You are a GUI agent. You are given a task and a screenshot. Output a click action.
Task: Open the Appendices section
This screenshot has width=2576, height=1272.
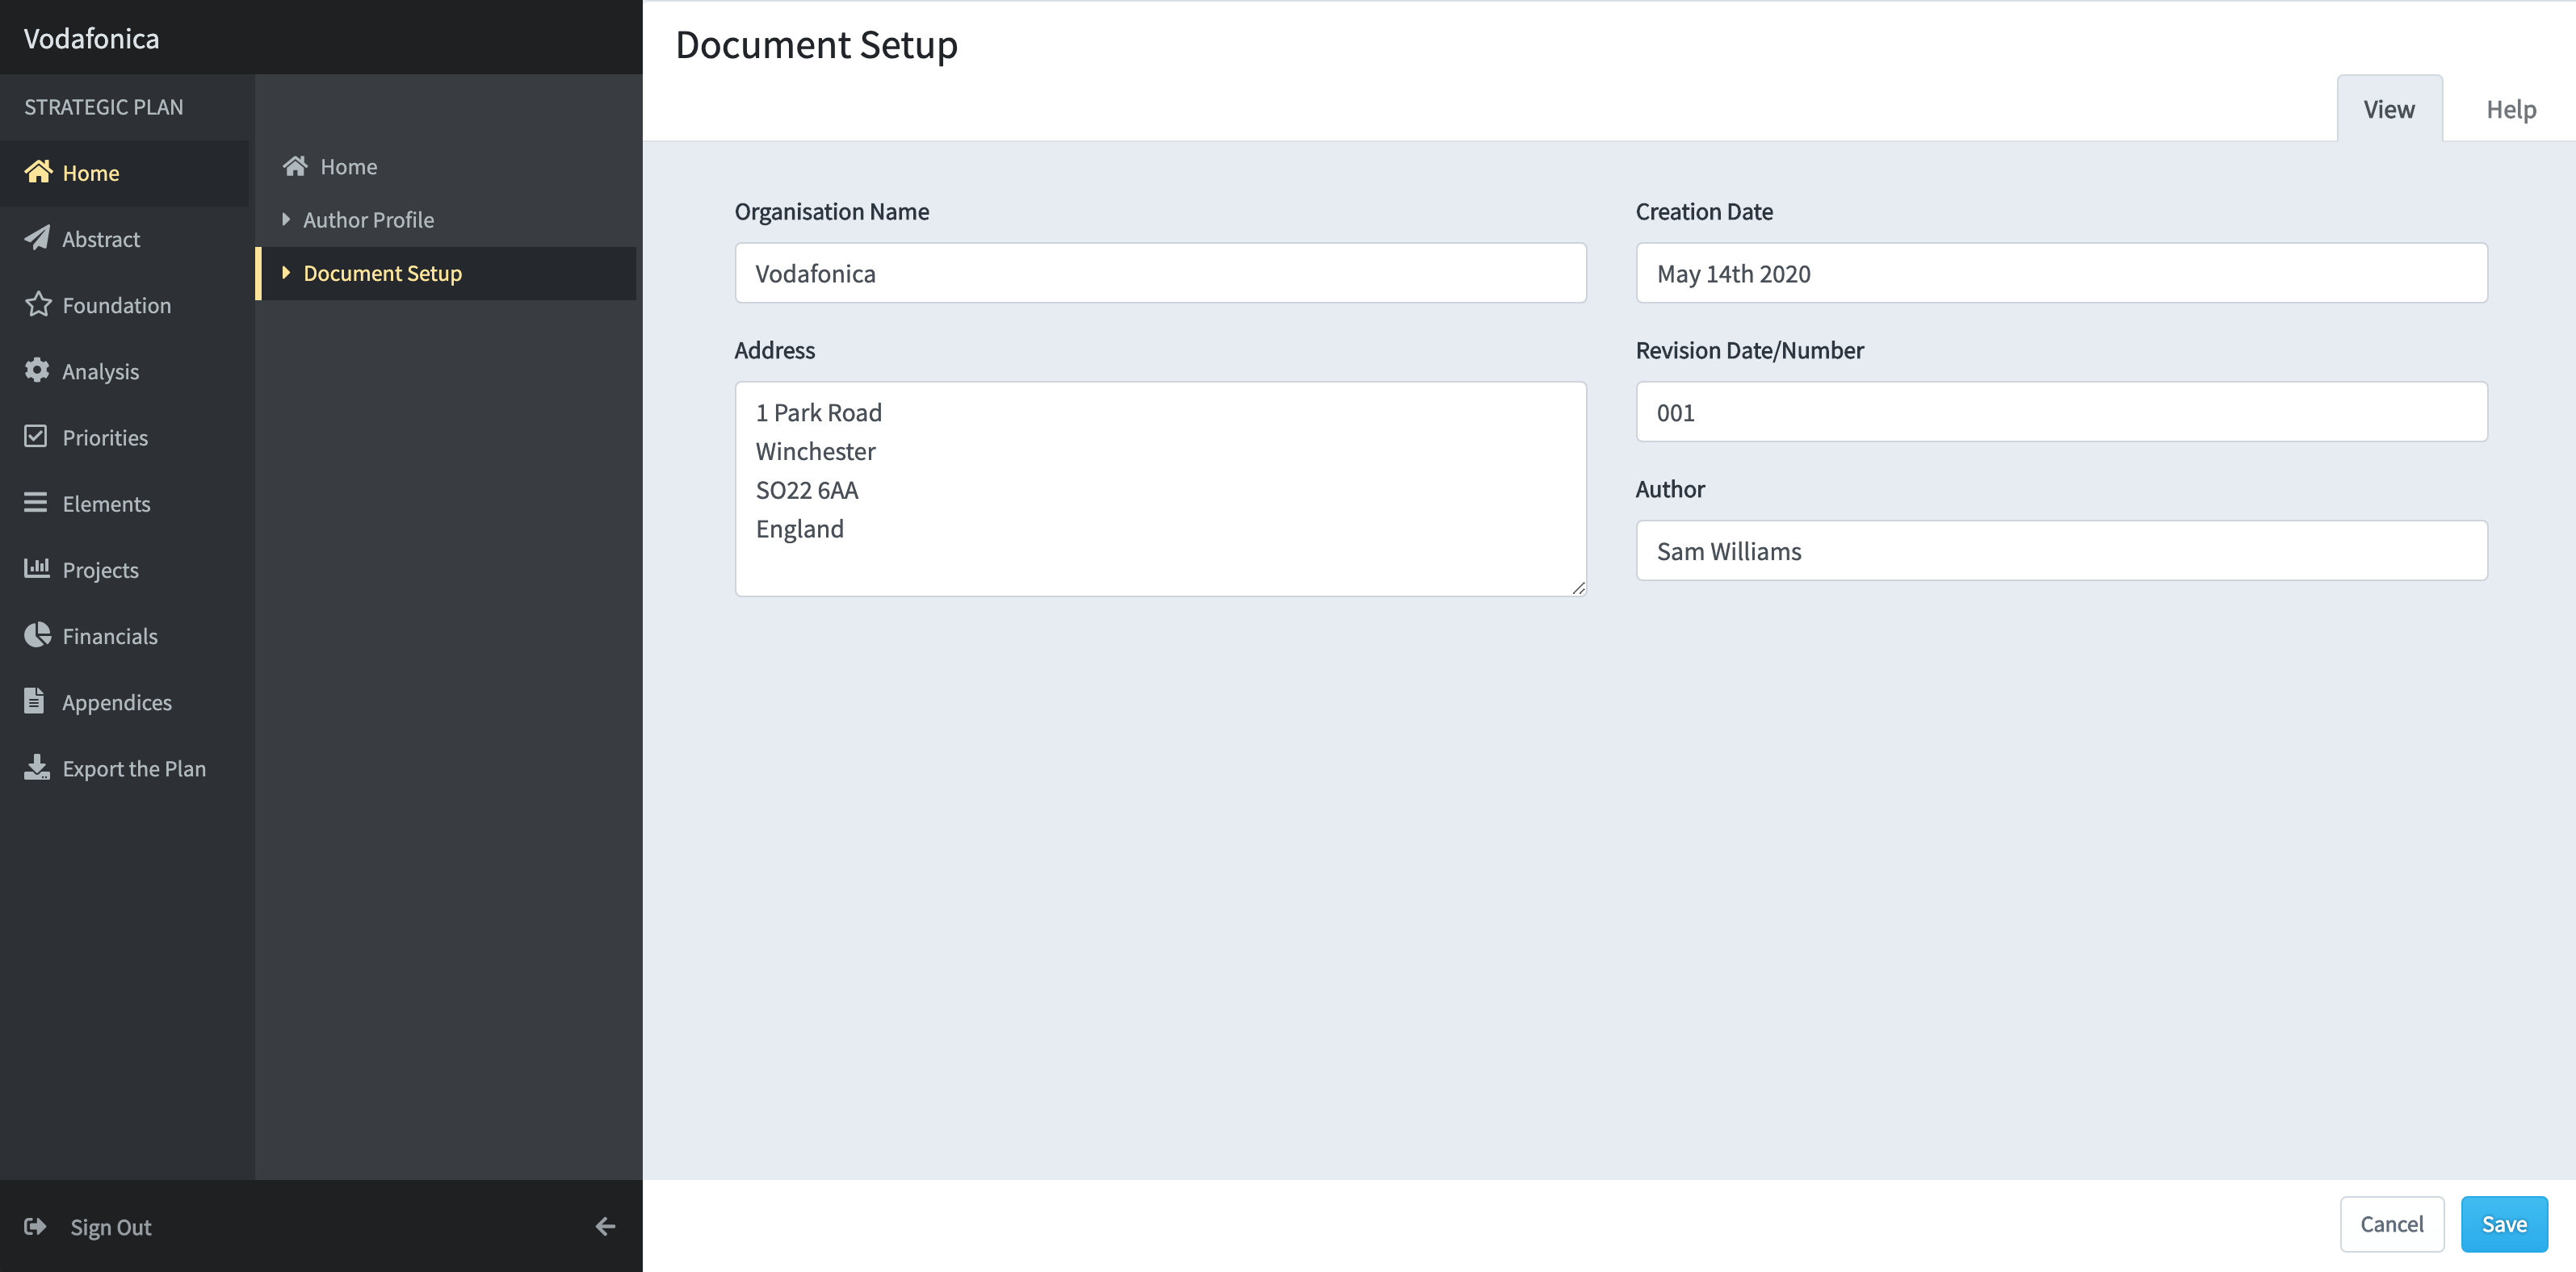click(124, 701)
